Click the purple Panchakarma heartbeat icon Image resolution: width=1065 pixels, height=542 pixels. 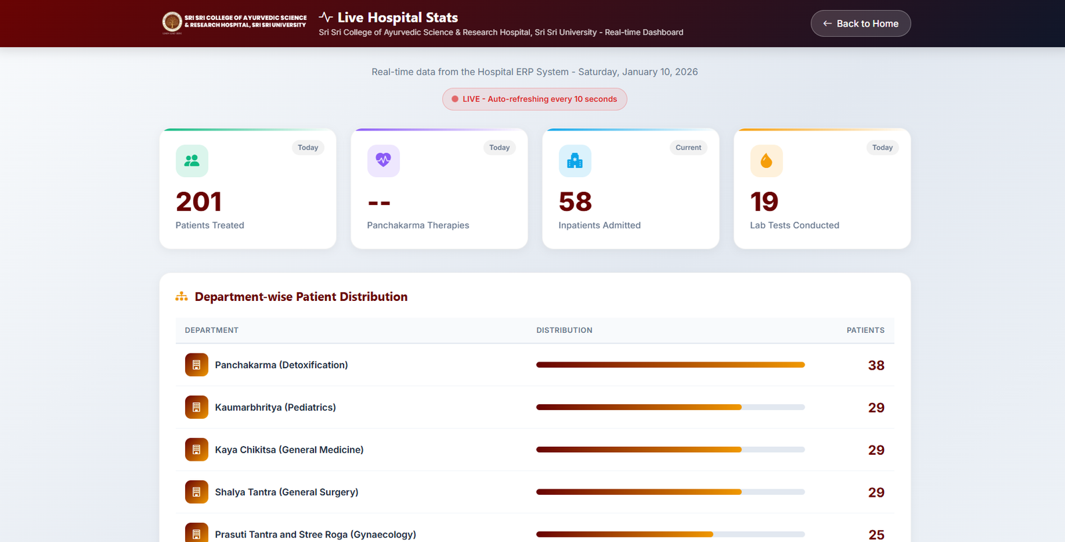[383, 160]
